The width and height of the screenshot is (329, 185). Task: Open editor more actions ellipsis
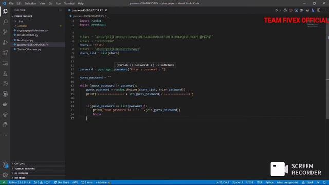324,10
